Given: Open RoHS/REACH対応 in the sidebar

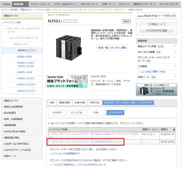Looking at the screenshot, I should (15, 132).
